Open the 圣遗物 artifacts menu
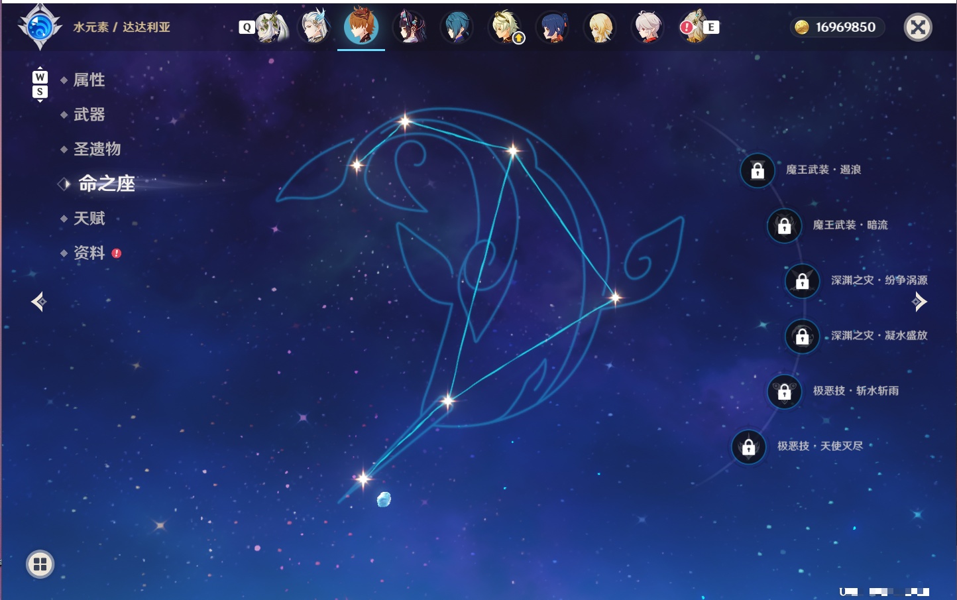 coord(97,149)
